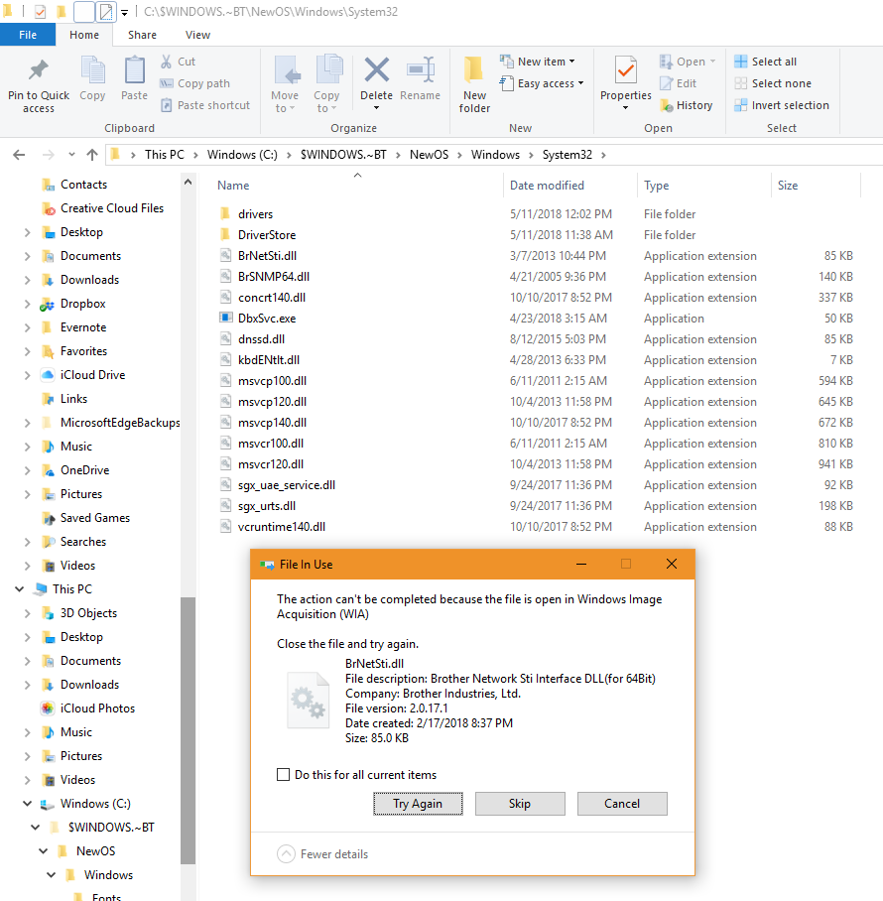
Task: Click NewOS in the address breadcrumb
Action: [x=430, y=155]
